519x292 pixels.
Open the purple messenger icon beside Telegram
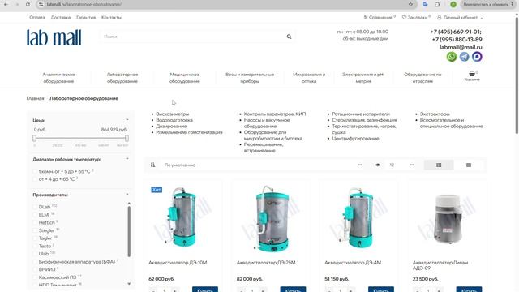click(x=477, y=57)
